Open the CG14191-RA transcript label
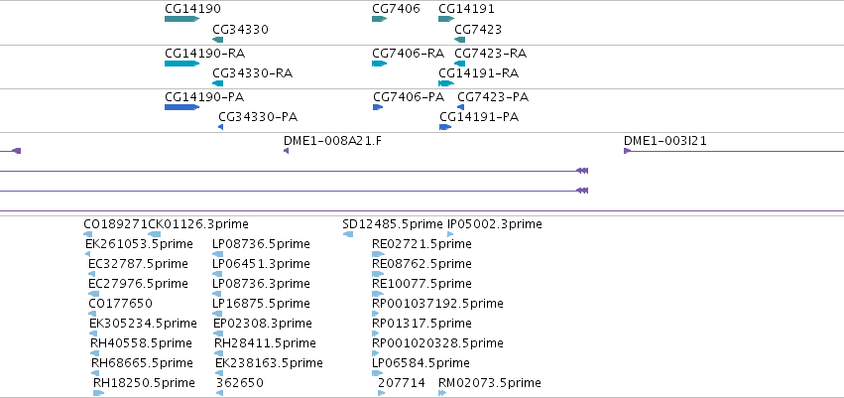The image size is (844, 398). [478, 72]
